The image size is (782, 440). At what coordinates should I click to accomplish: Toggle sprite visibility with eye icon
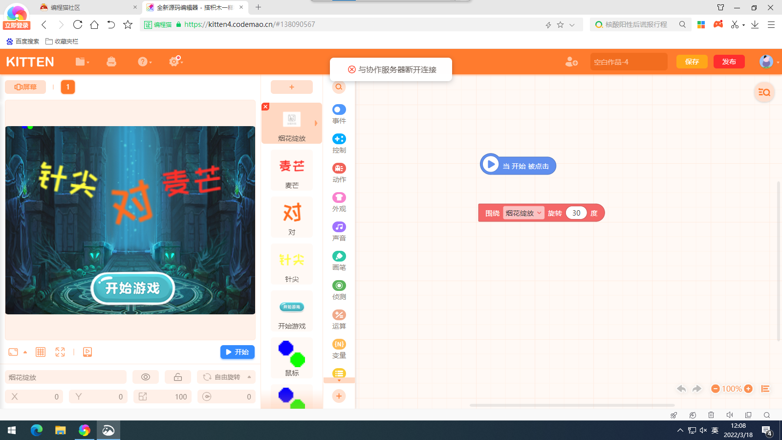[146, 377]
